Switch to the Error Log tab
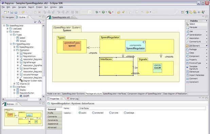 click(x=73, y=99)
